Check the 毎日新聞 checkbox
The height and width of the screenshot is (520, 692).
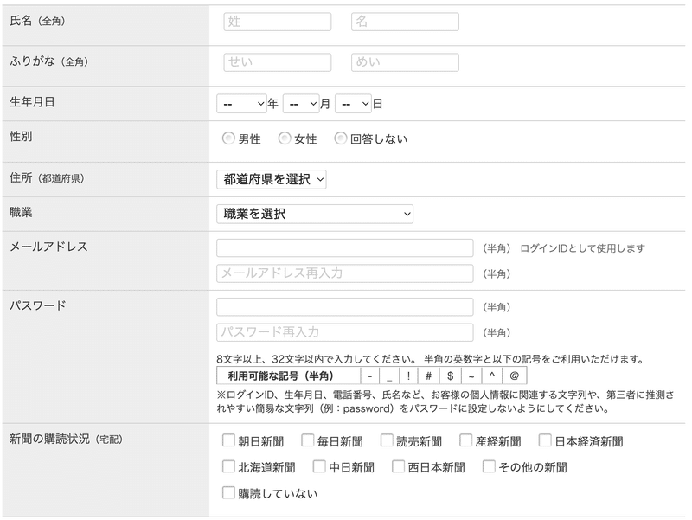point(308,440)
